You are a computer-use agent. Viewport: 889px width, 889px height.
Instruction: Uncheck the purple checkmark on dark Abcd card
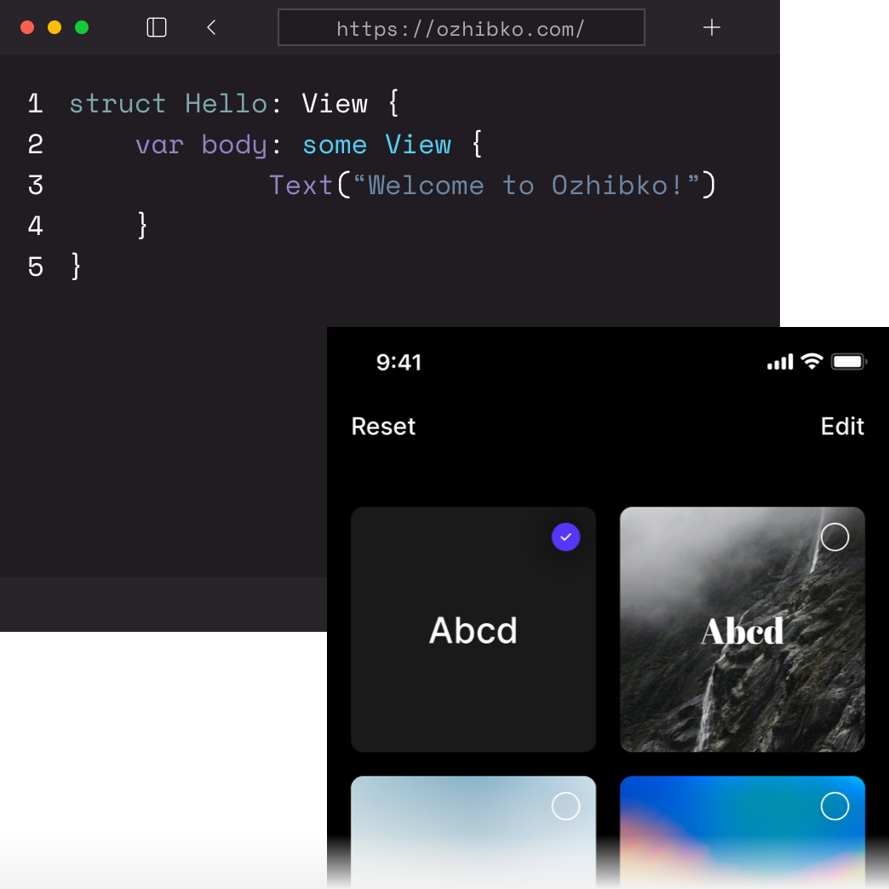[x=565, y=537]
